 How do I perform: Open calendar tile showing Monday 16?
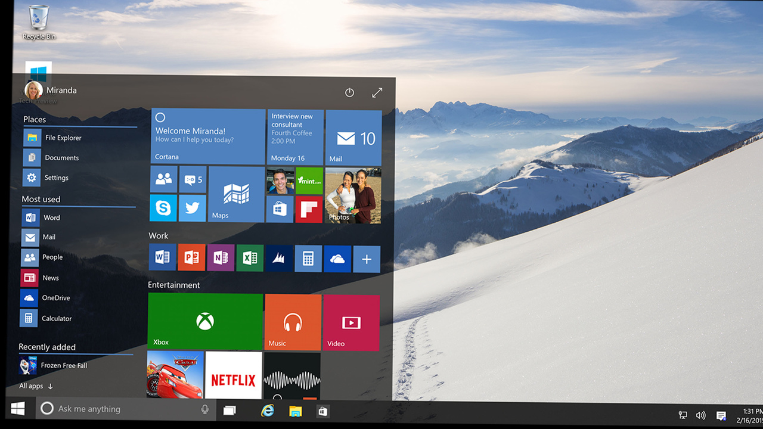pyautogui.click(x=296, y=137)
